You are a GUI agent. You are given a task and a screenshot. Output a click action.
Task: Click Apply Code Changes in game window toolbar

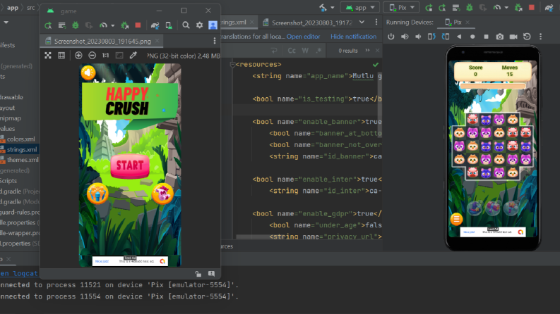61,25
